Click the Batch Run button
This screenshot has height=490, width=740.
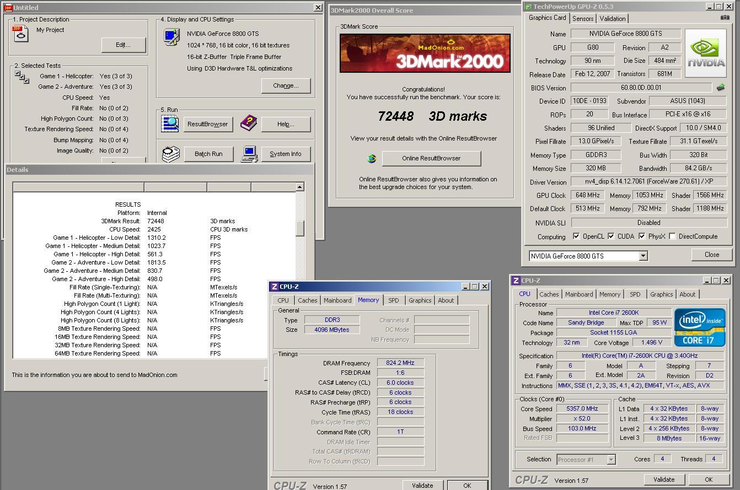pyautogui.click(x=208, y=154)
